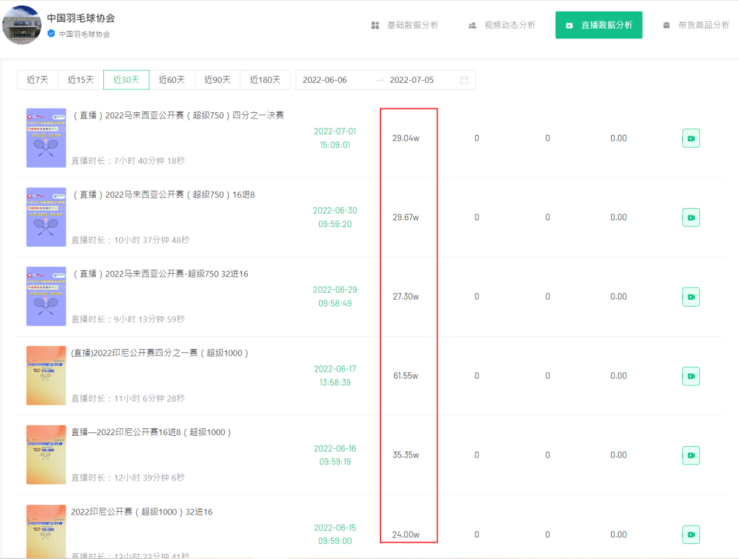Click the viewer count 29.67w
The height and width of the screenshot is (559, 739).
point(406,218)
